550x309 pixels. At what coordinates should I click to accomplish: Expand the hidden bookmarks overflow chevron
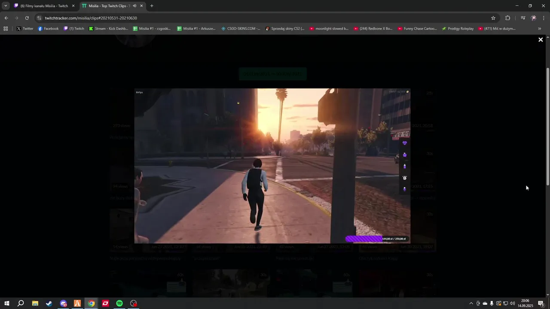pyautogui.click(x=540, y=29)
